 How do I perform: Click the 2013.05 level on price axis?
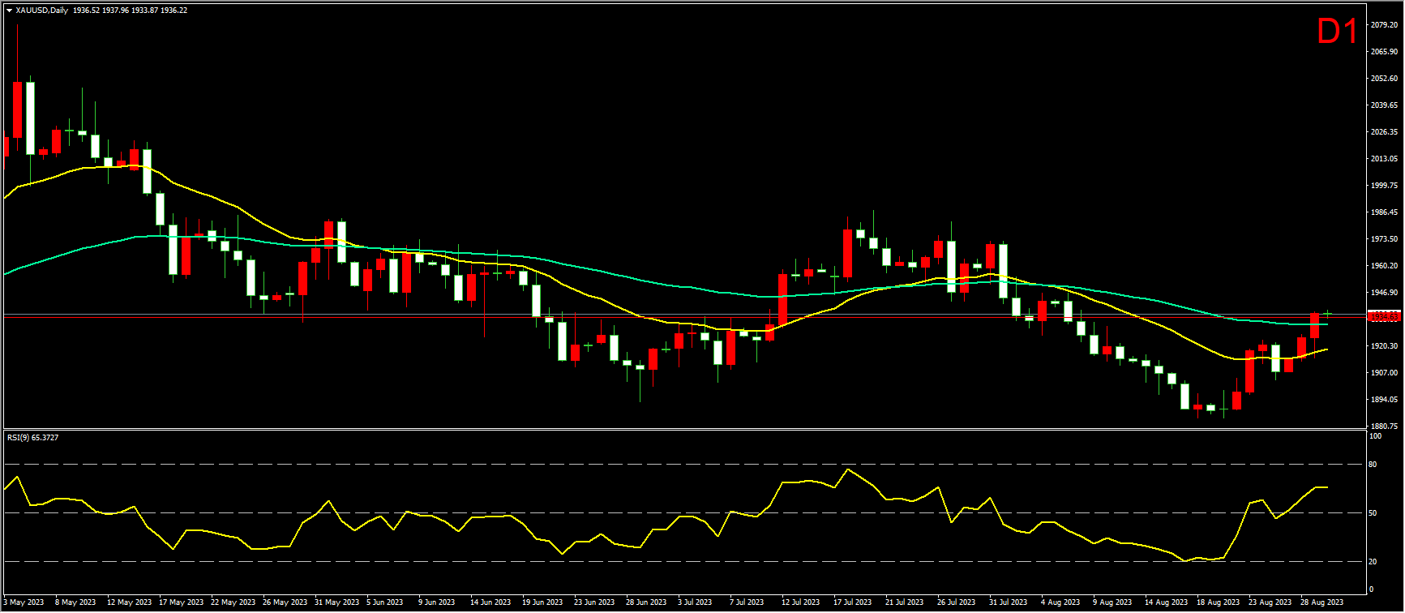point(1383,159)
